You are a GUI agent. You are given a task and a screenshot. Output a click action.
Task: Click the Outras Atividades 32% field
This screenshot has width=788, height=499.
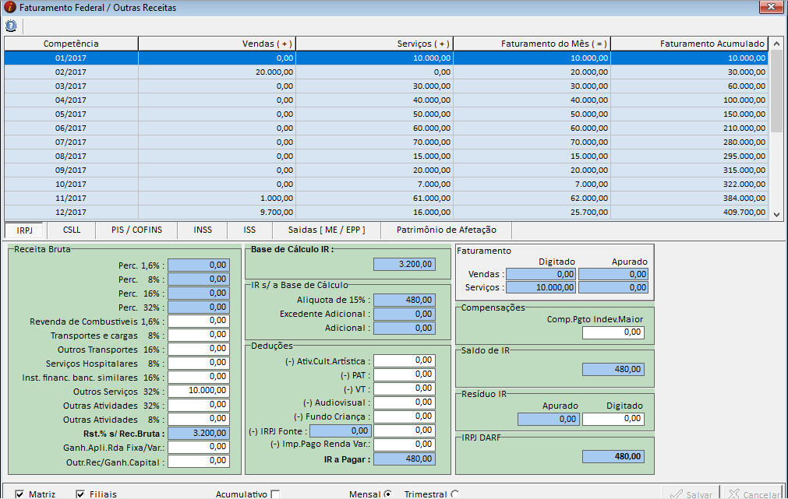click(x=199, y=405)
